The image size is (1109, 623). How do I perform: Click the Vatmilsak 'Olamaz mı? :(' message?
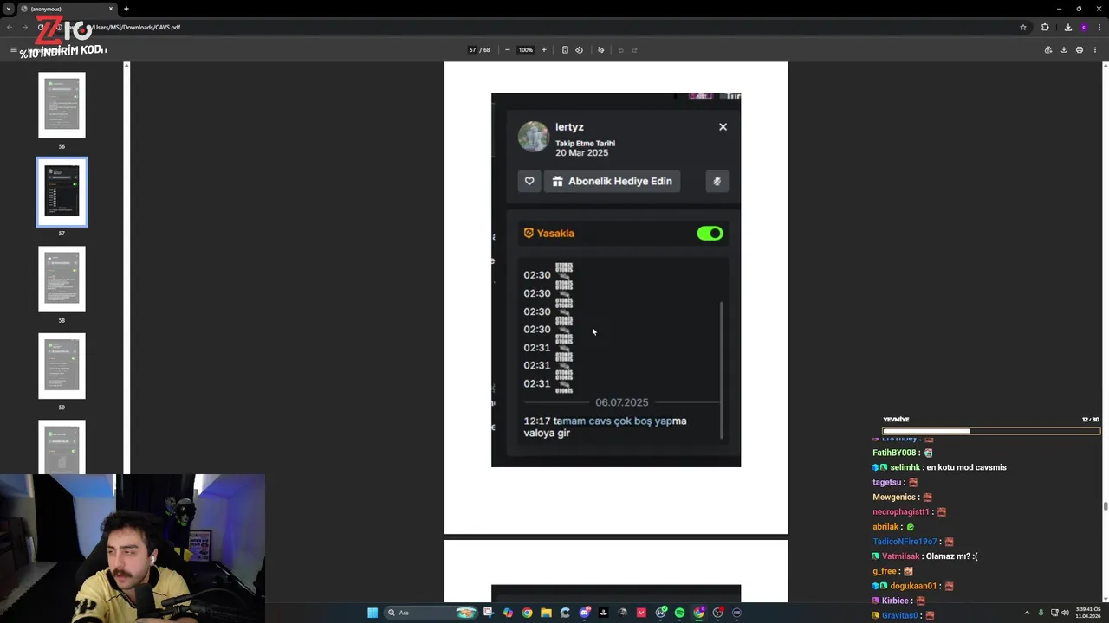(951, 556)
